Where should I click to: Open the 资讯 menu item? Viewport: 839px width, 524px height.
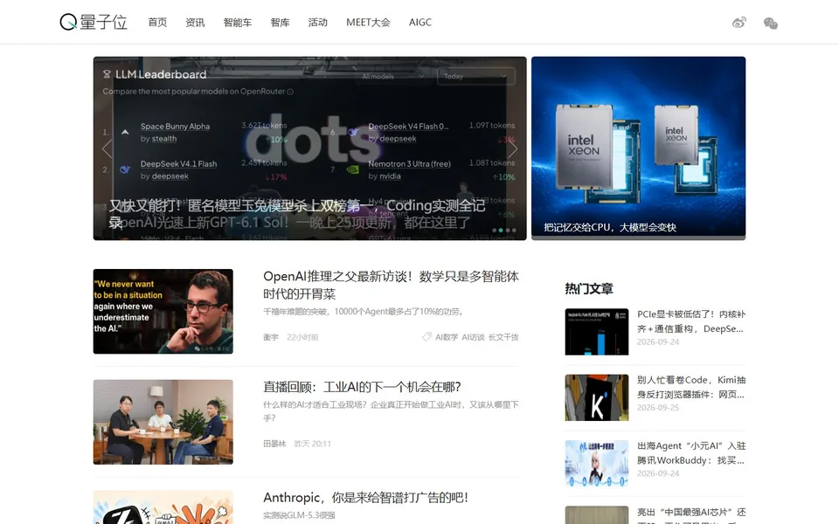pos(195,23)
